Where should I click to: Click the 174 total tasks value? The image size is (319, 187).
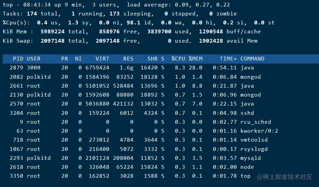32,14
